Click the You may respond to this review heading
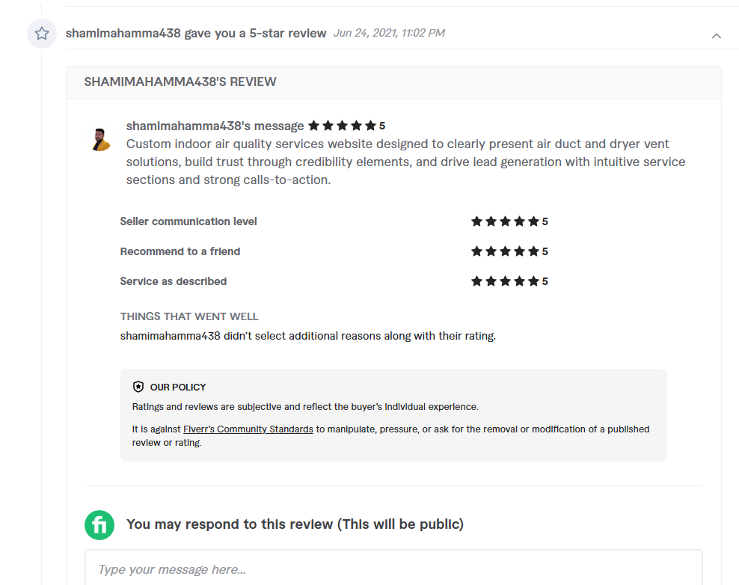This screenshot has height=585, width=739. pyautogui.click(x=295, y=524)
